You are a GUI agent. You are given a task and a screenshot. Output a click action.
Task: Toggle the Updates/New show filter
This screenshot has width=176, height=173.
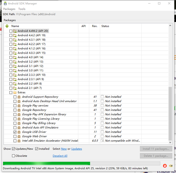click(13, 149)
